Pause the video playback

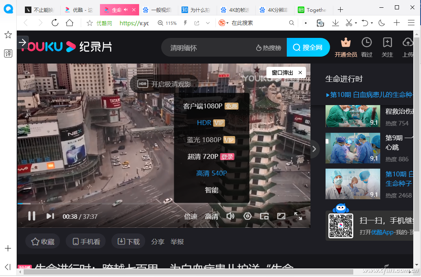pos(32,216)
